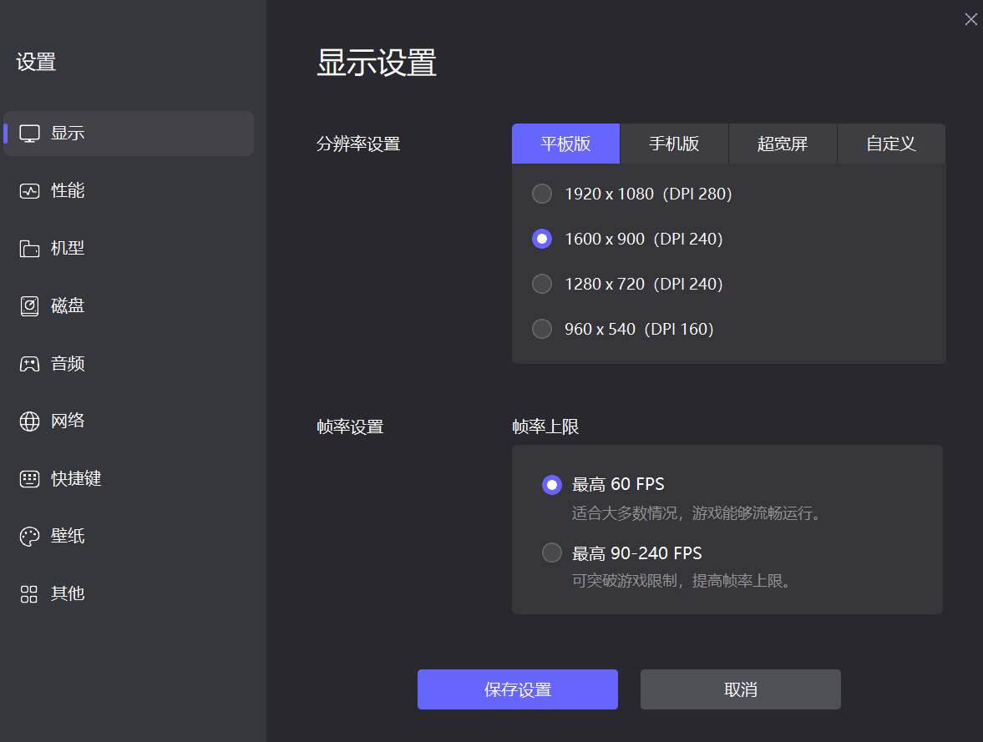Open the 其他 other settings section

[x=68, y=593]
